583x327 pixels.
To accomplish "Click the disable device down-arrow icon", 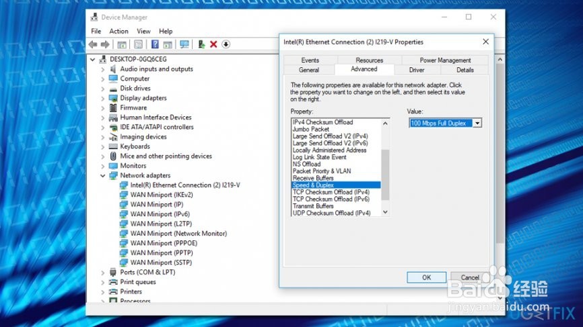I will coord(226,44).
